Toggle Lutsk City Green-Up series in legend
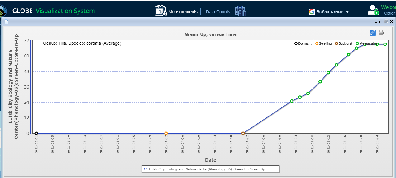This screenshot has height=178, width=396. (x=210, y=169)
